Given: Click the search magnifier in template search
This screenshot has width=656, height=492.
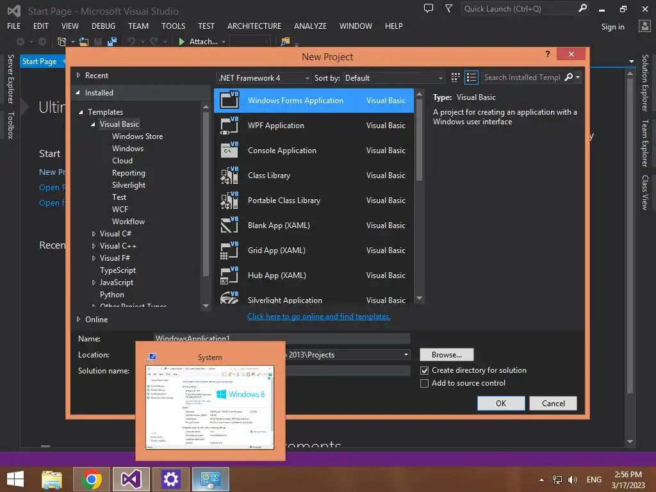Looking at the screenshot, I should [x=569, y=77].
